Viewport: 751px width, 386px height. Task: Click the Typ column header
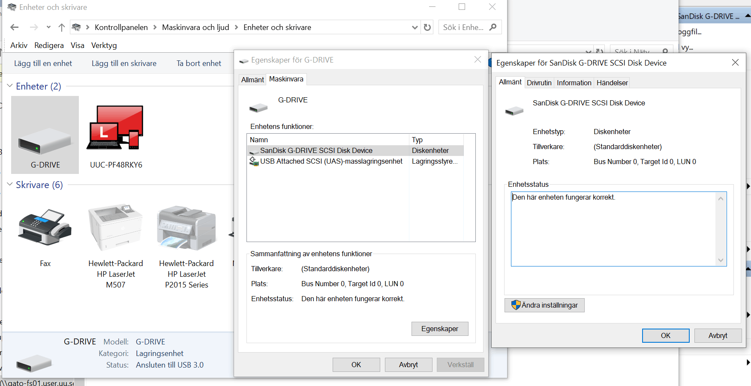pyautogui.click(x=436, y=140)
